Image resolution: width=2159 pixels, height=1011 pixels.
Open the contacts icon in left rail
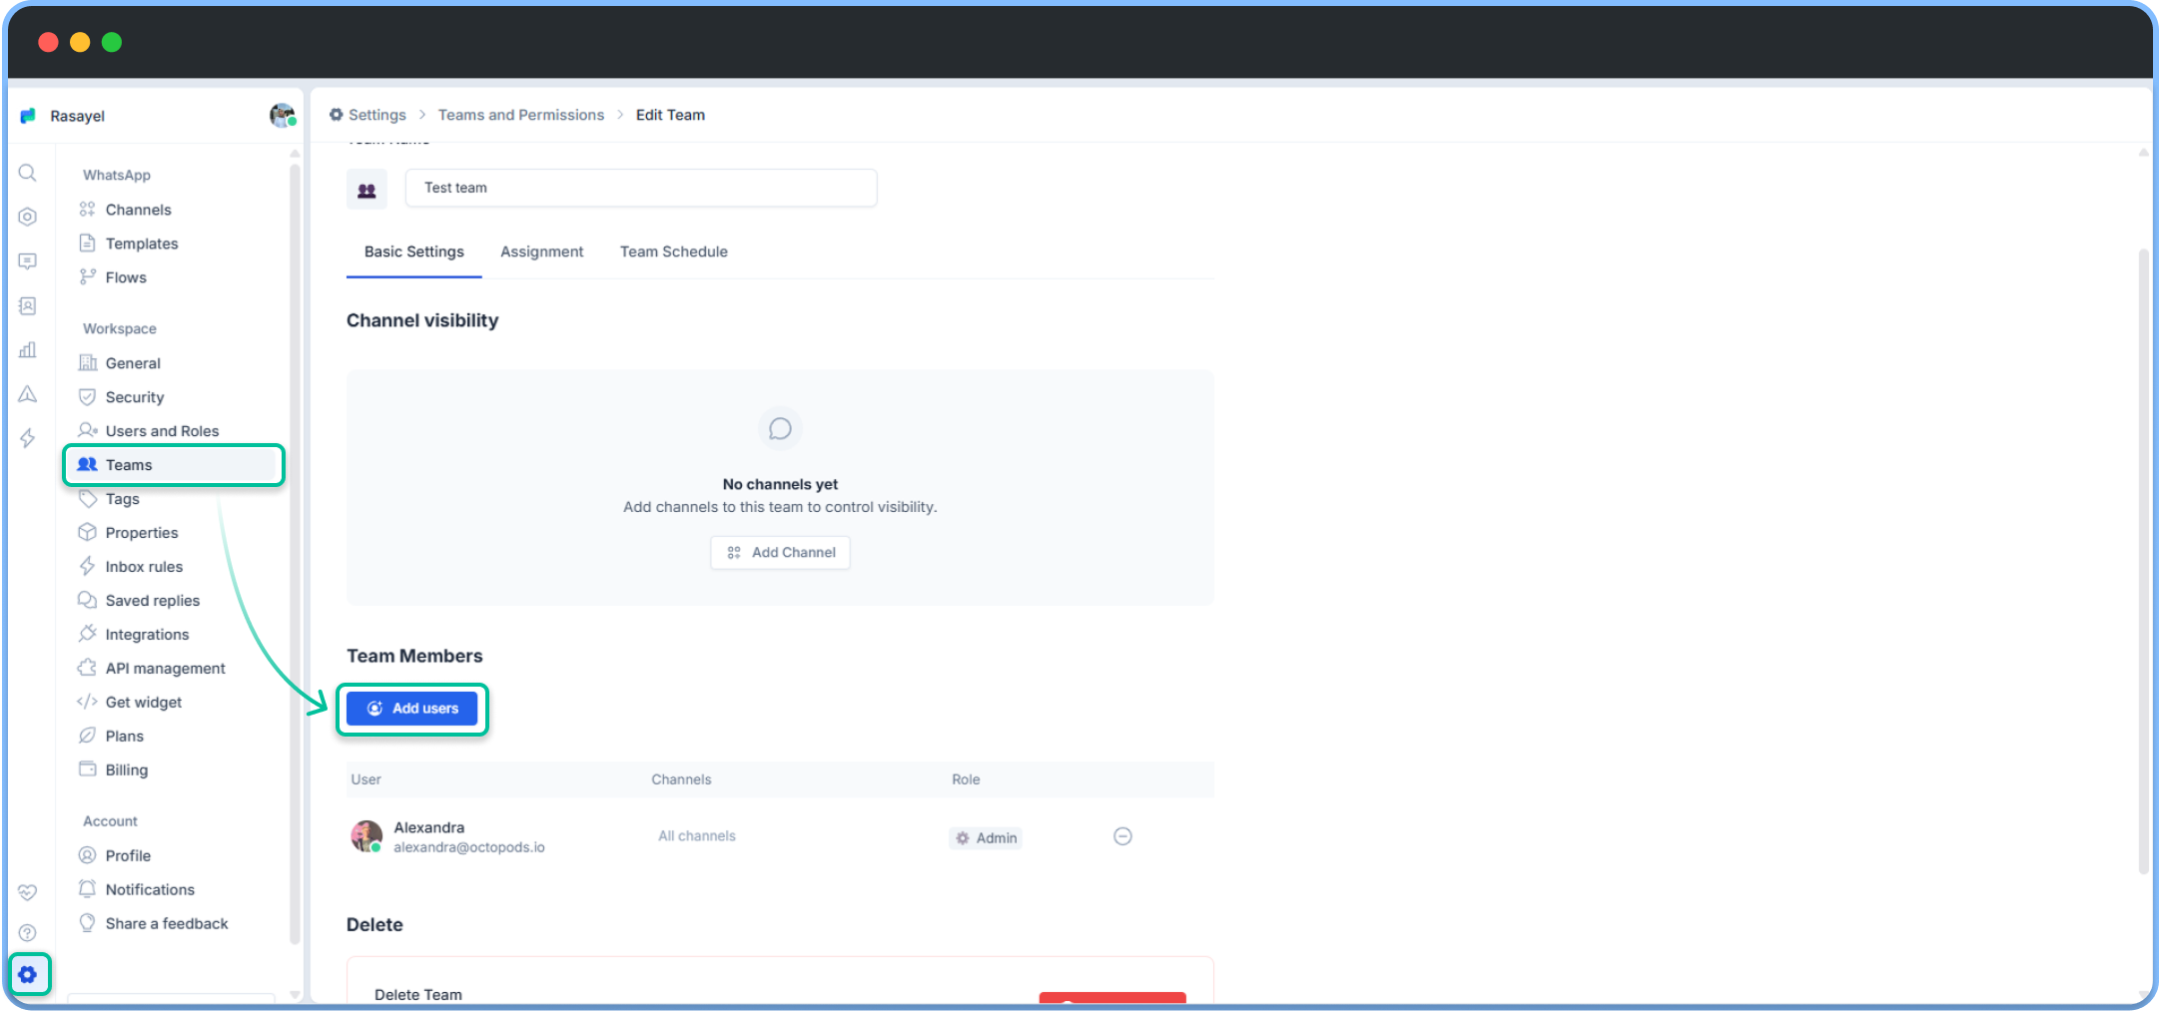(x=28, y=306)
